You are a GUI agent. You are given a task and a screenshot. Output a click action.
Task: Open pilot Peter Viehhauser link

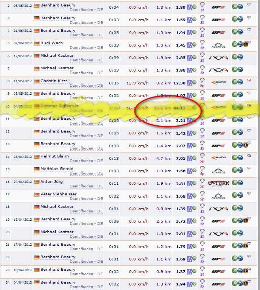[x=58, y=194]
